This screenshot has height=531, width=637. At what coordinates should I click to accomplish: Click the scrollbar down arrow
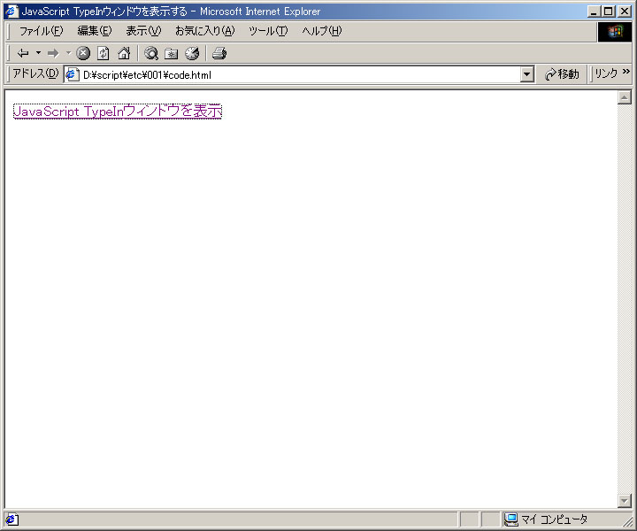pos(624,501)
